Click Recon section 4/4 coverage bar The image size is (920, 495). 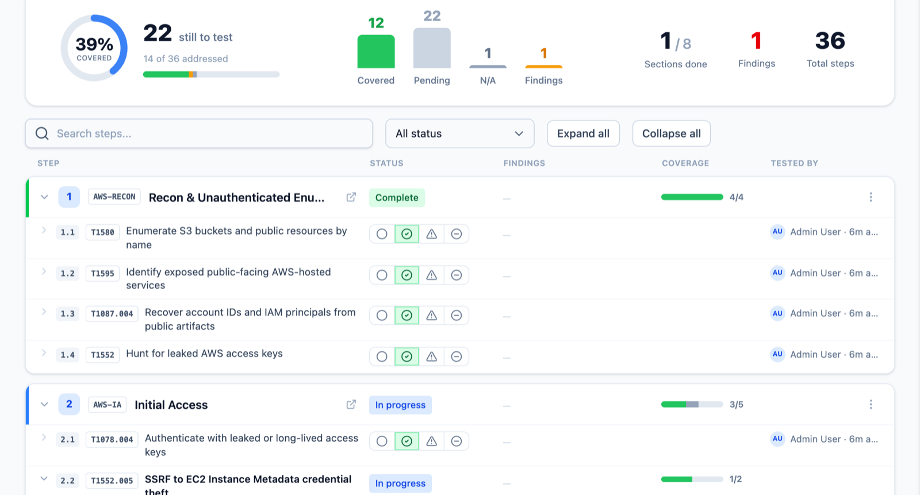coord(692,197)
